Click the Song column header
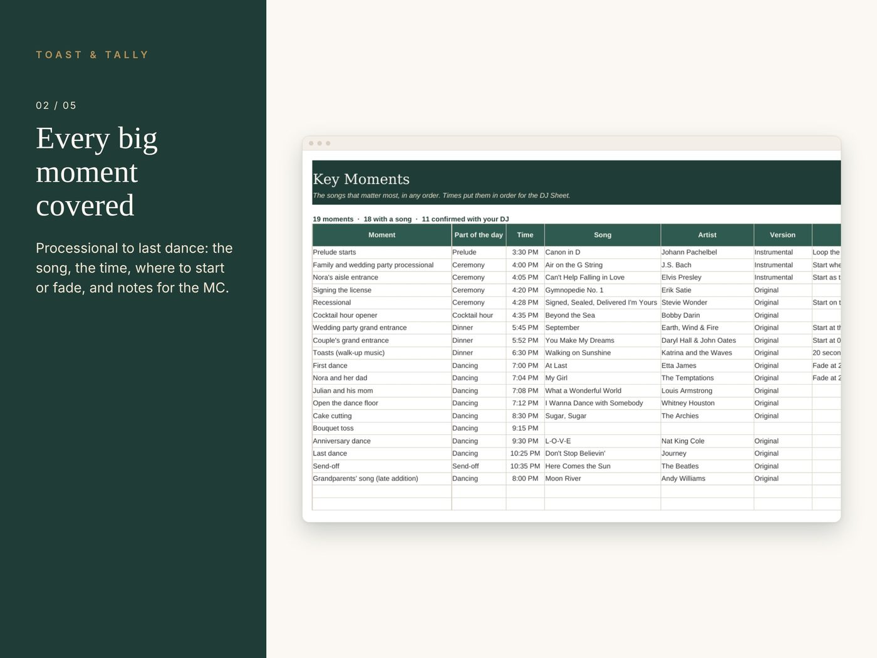Image resolution: width=877 pixels, height=658 pixels. [602, 235]
